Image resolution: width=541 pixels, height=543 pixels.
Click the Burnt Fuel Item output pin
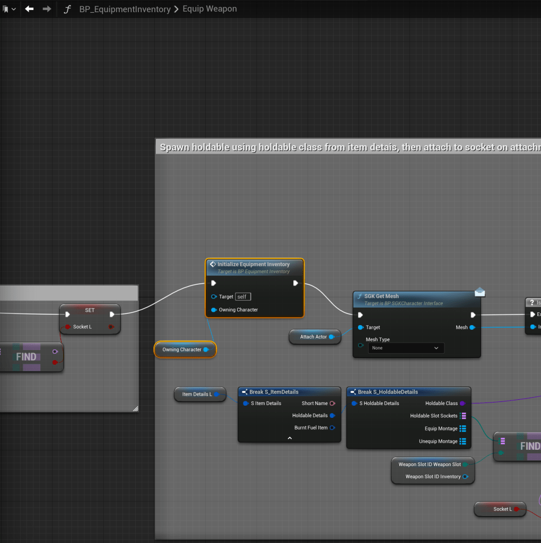click(x=333, y=428)
